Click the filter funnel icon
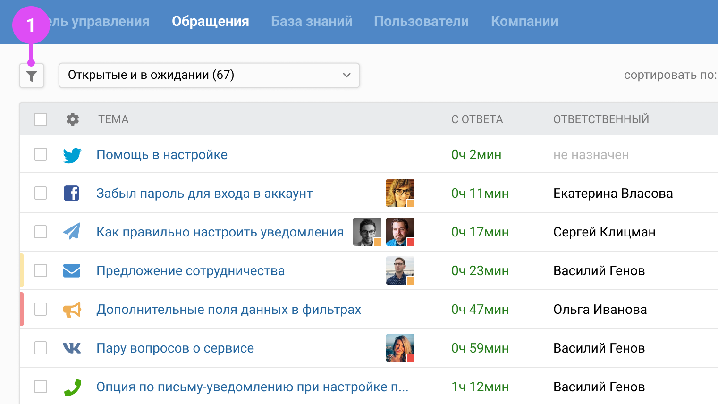The height and width of the screenshot is (404, 718). point(32,76)
